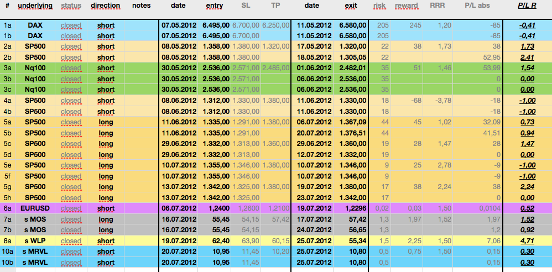
Task: Click exit date 23.07.2012 in row 5h
Action: pyautogui.click(x=314, y=198)
